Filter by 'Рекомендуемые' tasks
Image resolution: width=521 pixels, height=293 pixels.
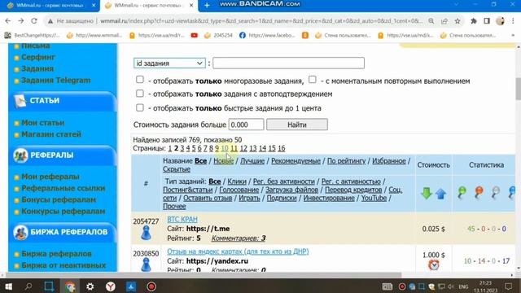point(296,161)
